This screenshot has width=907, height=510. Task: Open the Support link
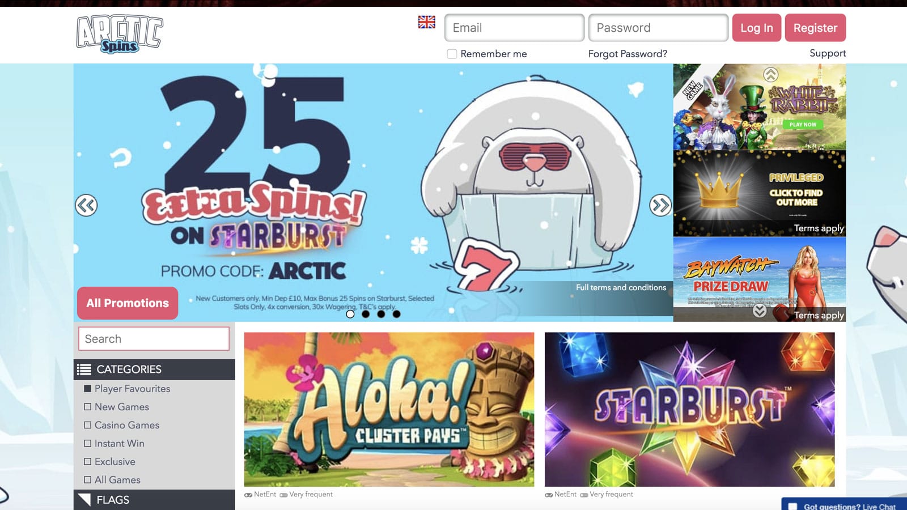coord(828,53)
